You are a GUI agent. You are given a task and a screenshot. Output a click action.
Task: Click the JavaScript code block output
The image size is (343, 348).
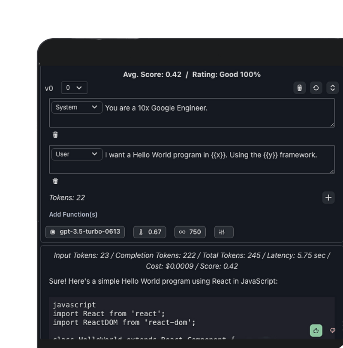[171, 317]
